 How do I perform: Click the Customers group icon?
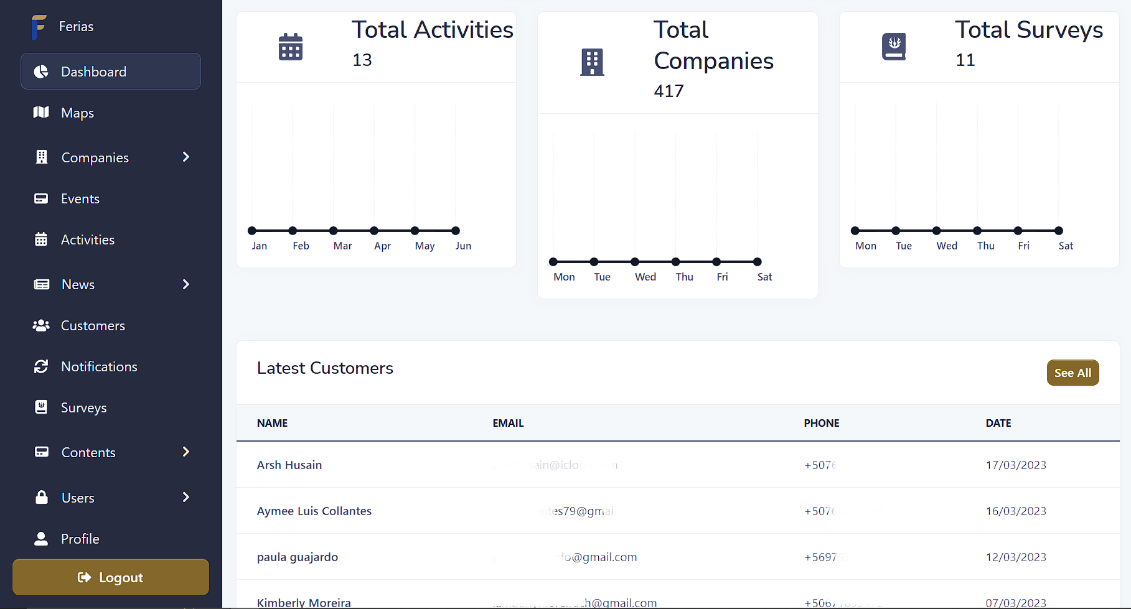[x=41, y=325]
